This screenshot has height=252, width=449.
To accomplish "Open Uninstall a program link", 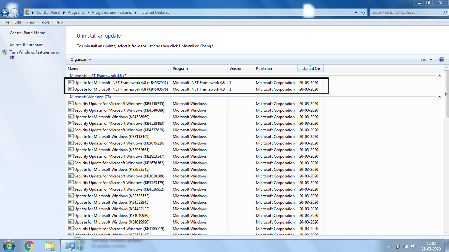I will coord(27,45).
